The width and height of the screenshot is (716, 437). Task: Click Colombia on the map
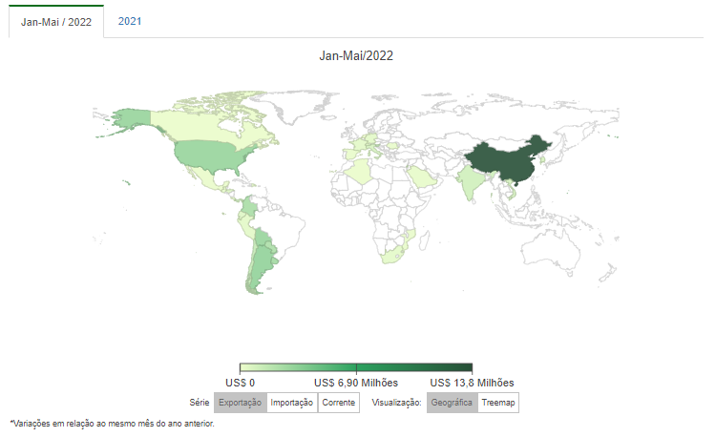click(249, 208)
